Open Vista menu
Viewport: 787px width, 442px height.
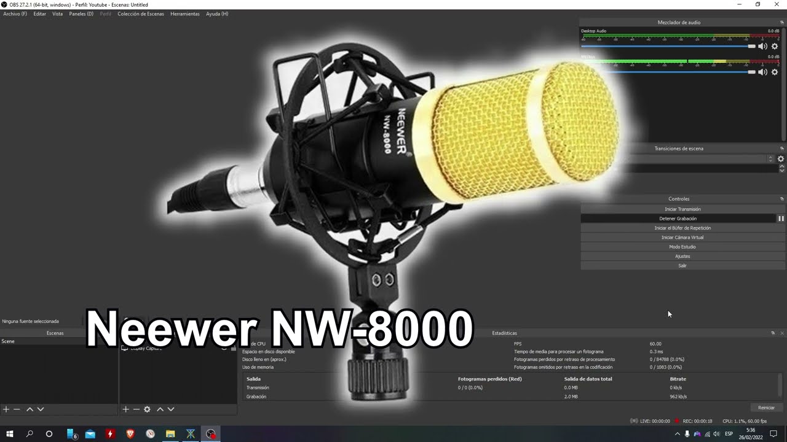point(57,14)
